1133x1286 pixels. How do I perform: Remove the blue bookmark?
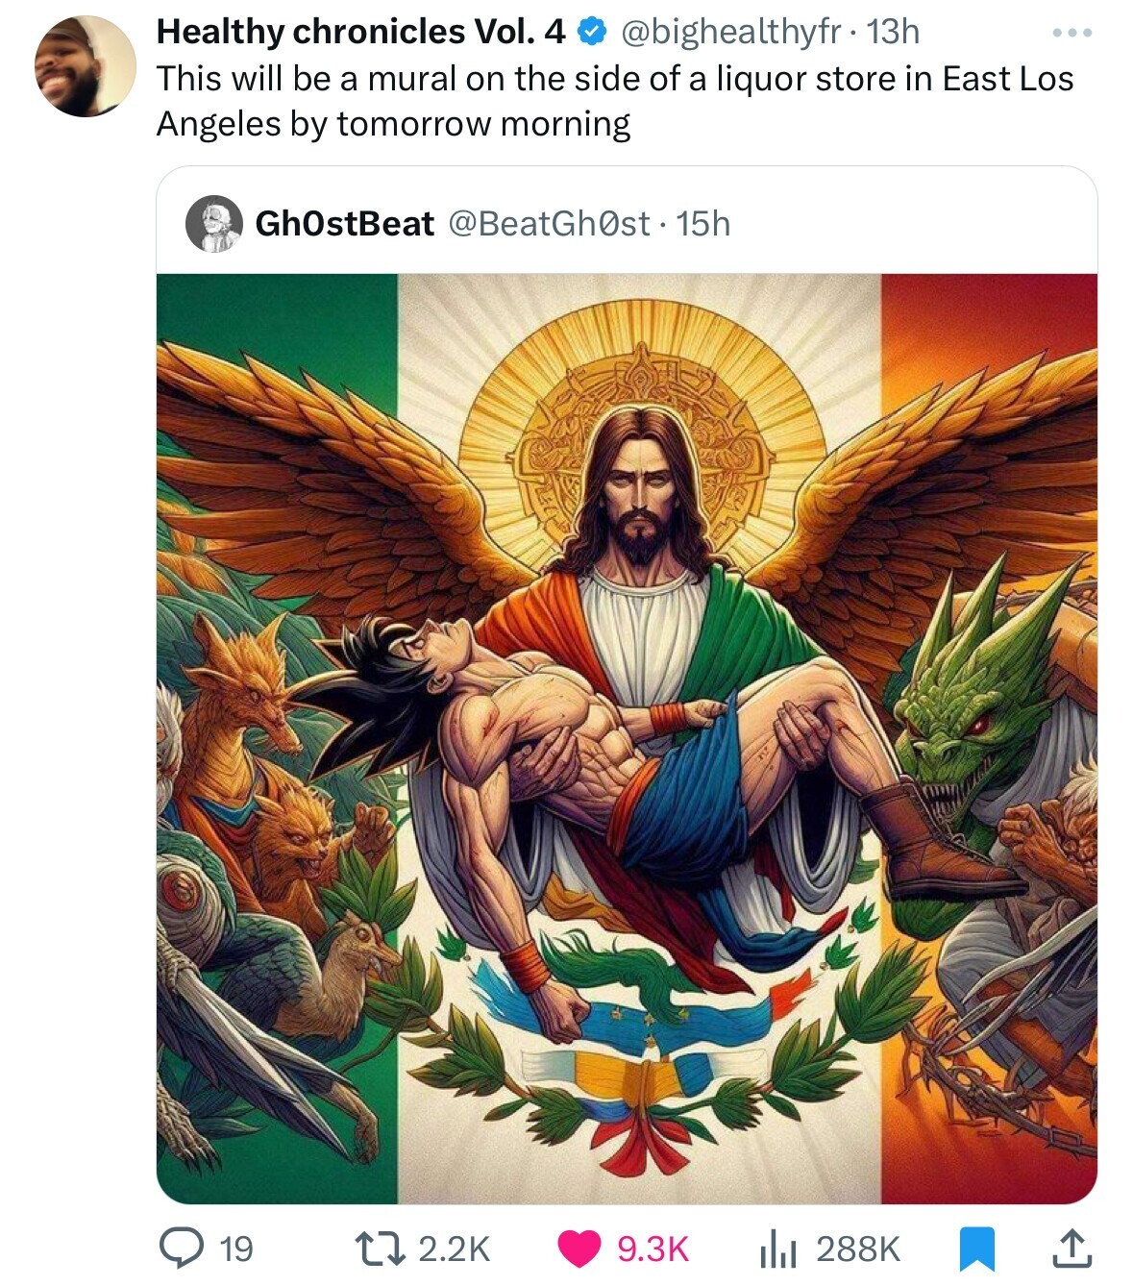(x=976, y=1249)
